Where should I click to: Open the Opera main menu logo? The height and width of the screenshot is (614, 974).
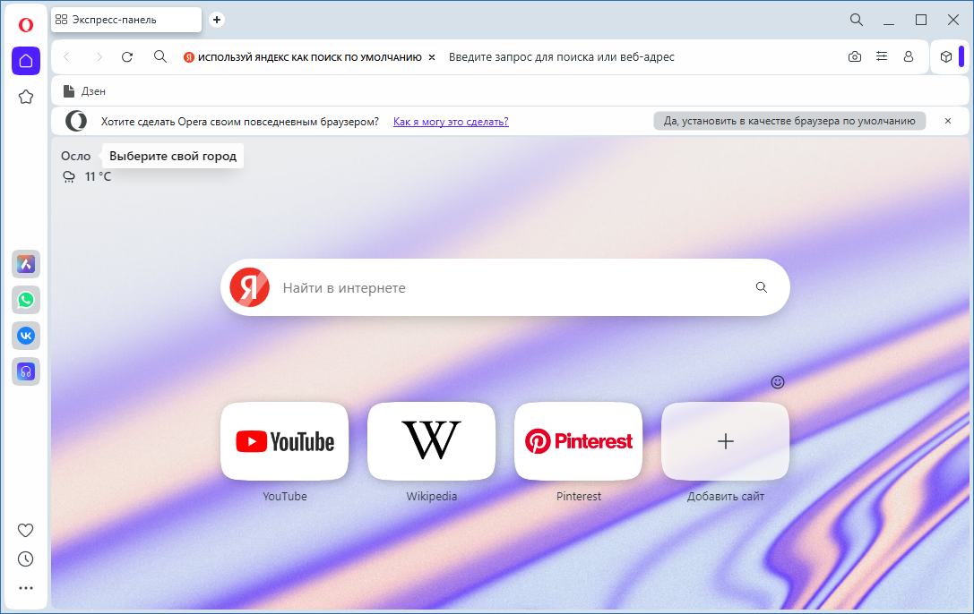tap(25, 25)
